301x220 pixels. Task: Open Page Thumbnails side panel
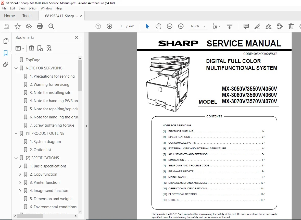(x=6, y=41)
